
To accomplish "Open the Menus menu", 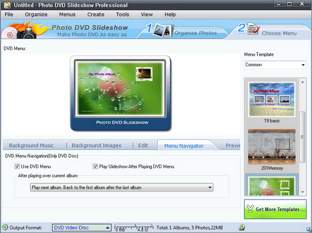I will coord(67,14).
